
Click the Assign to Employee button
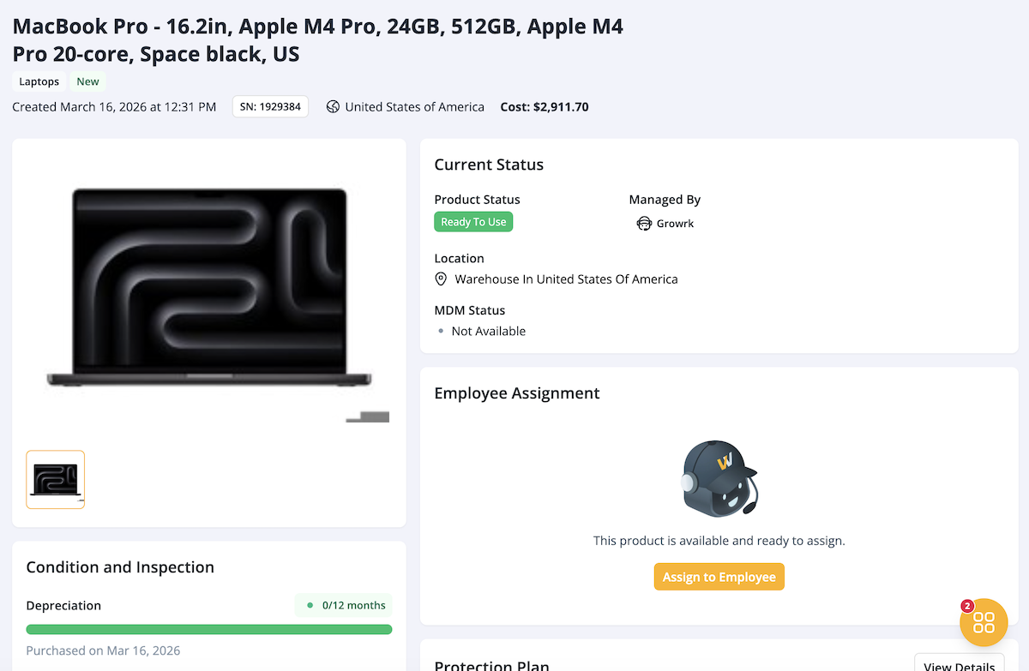click(719, 576)
